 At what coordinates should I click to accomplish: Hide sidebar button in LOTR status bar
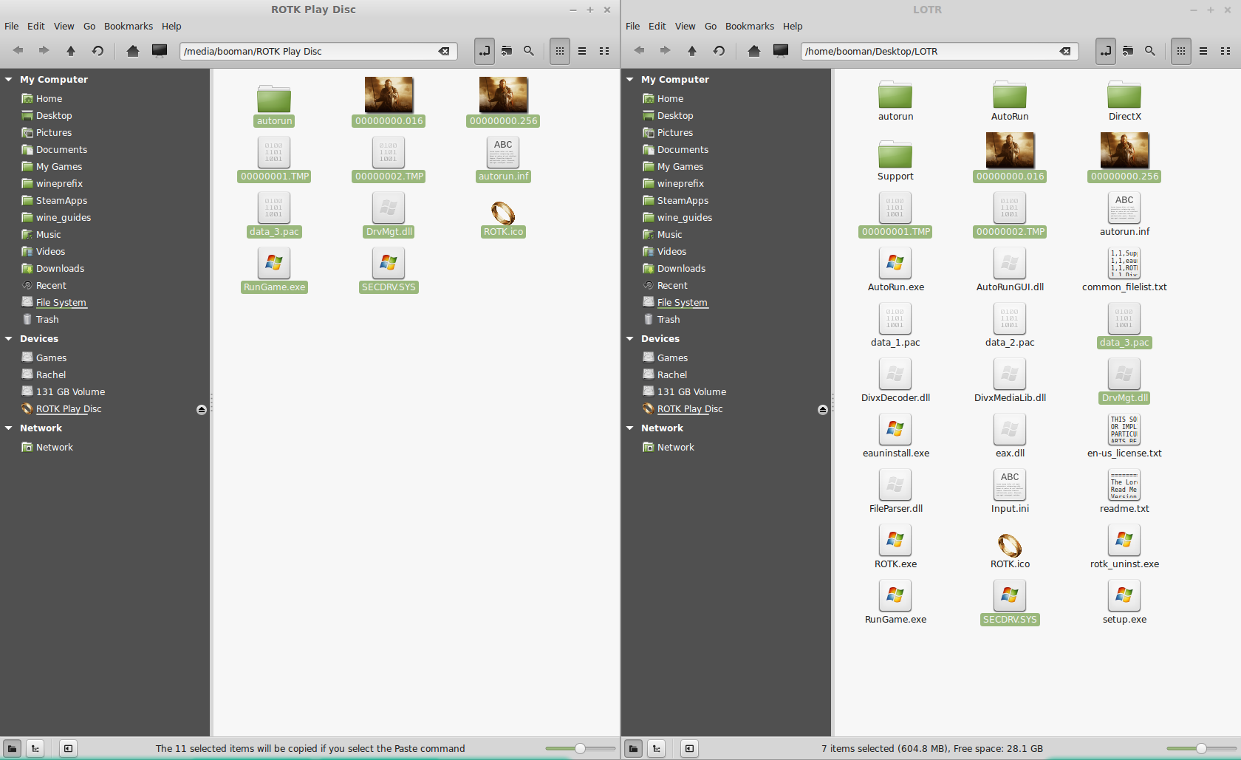689,748
